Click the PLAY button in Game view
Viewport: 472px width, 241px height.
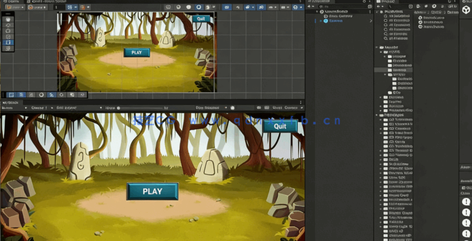coord(152,191)
